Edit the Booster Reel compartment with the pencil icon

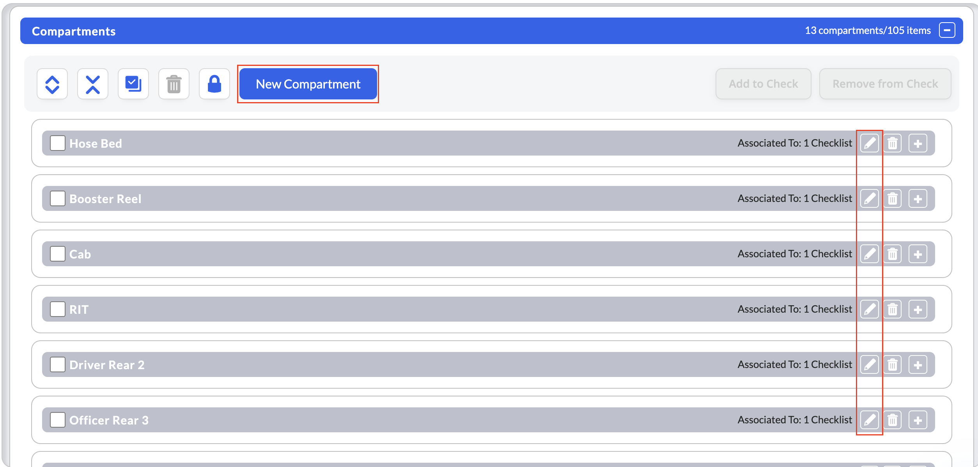click(x=870, y=199)
